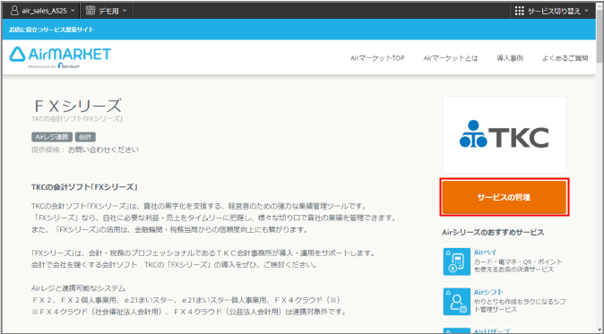This screenshot has height=334, width=604.
Task: Open the Airシフト link
Action: pyautogui.click(x=488, y=292)
